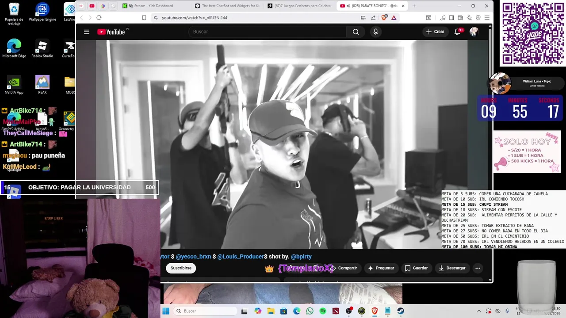Click the YouTube video player area

pos(281,144)
